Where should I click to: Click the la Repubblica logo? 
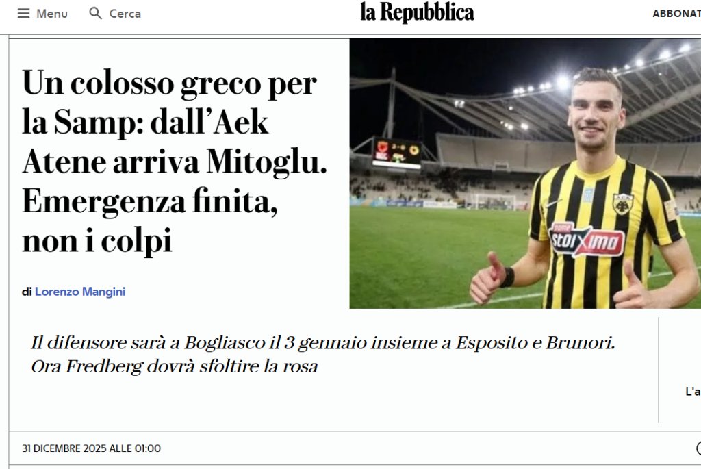click(x=417, y=13)
